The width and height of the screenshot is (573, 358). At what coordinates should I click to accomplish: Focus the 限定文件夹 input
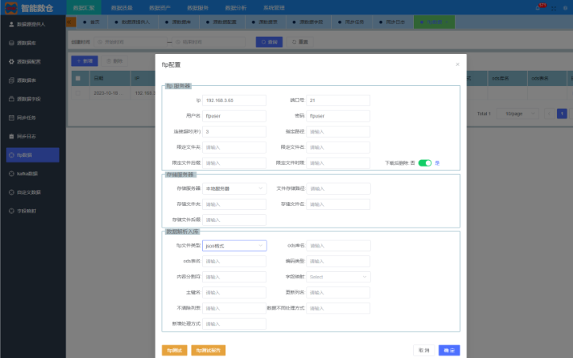pyautogui.click(x=234, y=147)
